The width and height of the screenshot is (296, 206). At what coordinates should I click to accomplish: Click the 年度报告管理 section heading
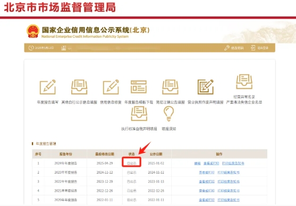click(46, 144)
